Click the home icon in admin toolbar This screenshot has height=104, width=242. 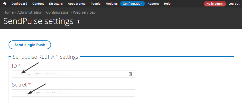pyautogui.click(x=5, y=4)
